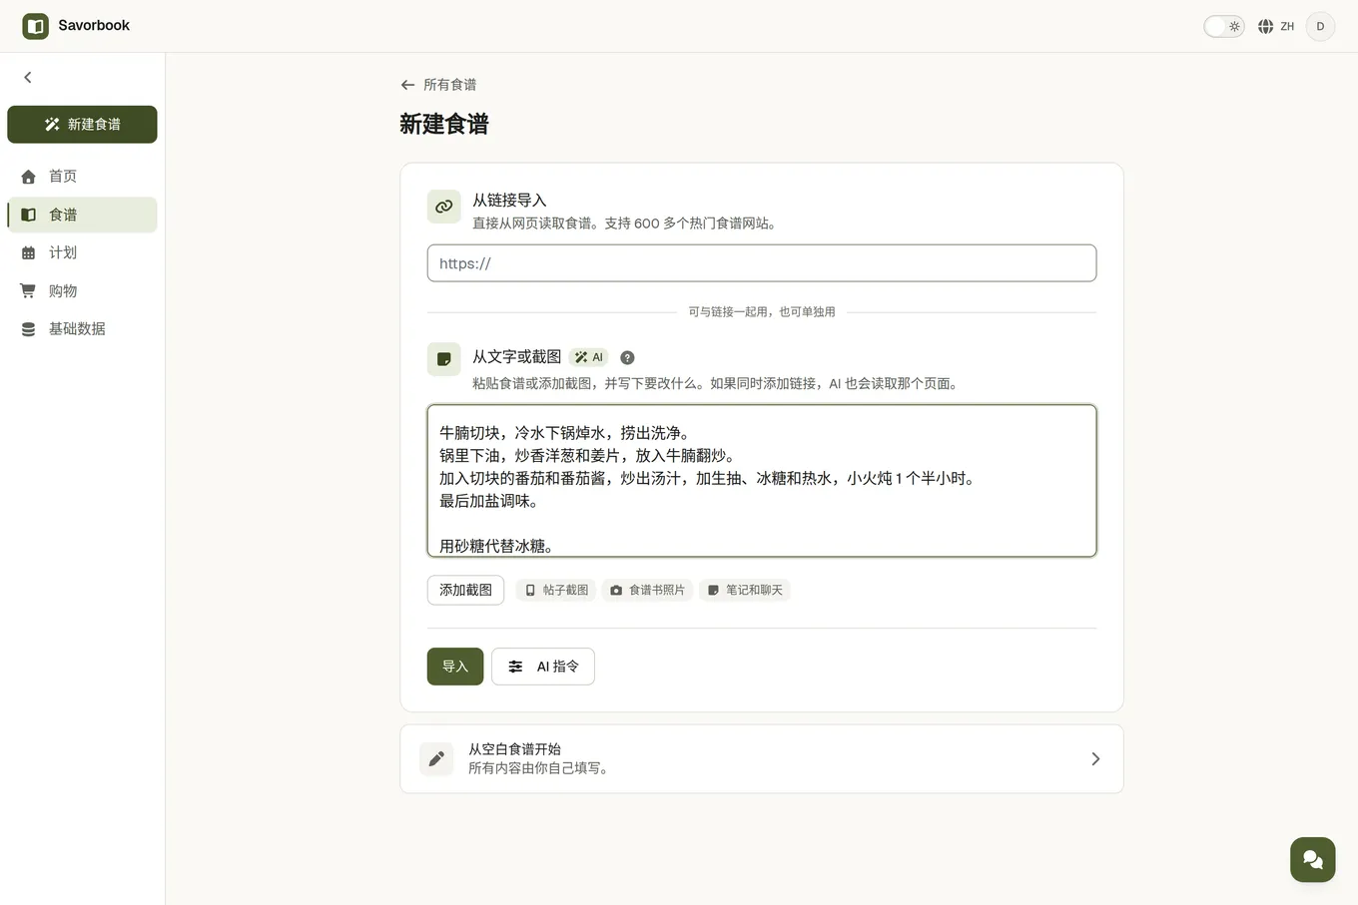Click the globe language icon
This screenshot has width=1358, height=905.
point(1265,27)
